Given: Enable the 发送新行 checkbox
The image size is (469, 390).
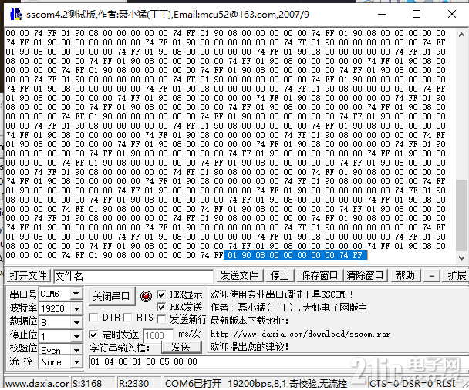Looking at the screenshot, I should (x=161, y=319).
